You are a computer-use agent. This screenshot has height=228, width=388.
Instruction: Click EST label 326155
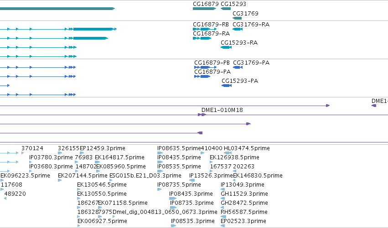68,148
